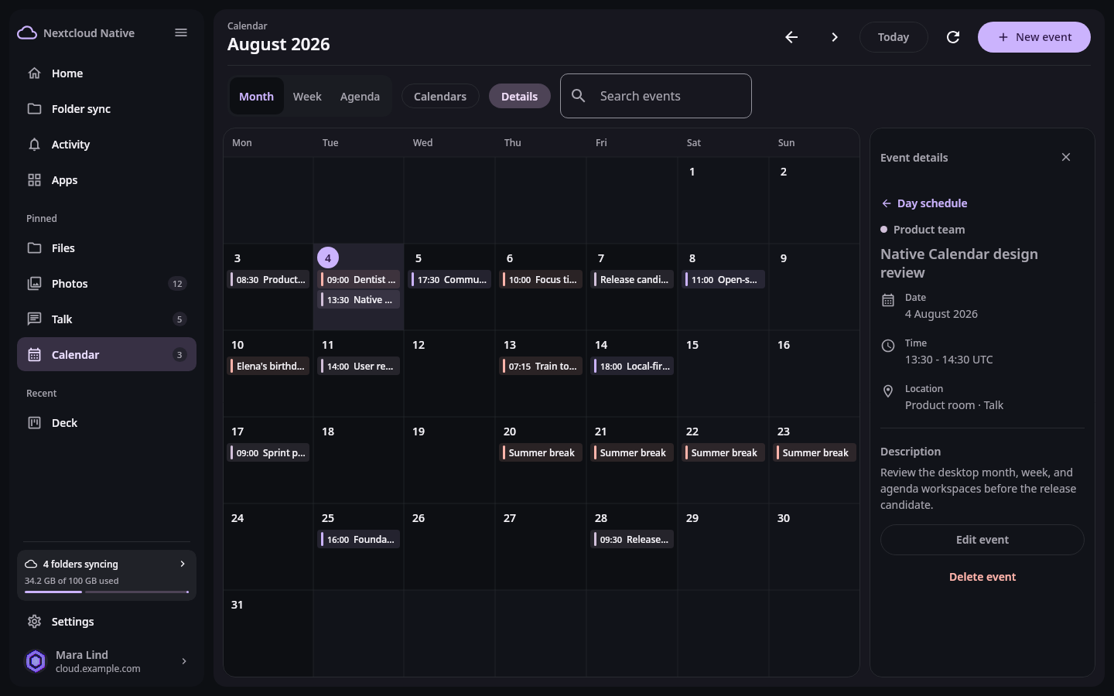Open the 13:30 Native event
The image size is (1114, 696).
point(360,300)
